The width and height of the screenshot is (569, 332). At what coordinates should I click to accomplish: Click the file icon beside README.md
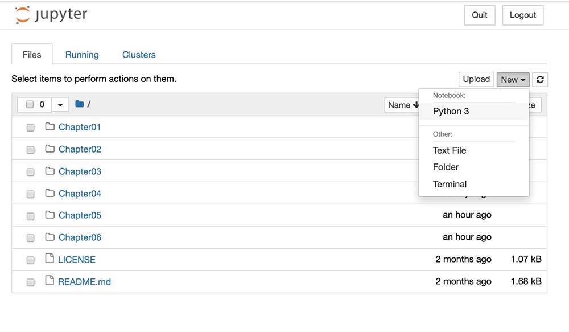[49, 281]
